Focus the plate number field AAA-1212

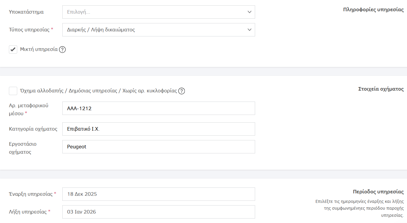(158, 108)
